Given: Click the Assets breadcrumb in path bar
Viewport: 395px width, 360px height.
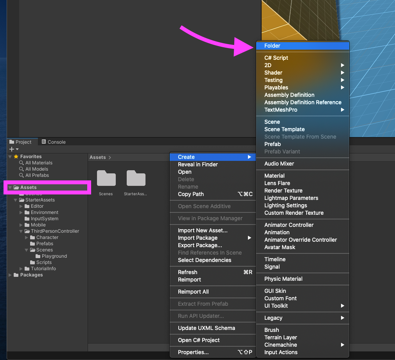Looking at the screenshot, I should pyautogui.click(x=97, y=157).
